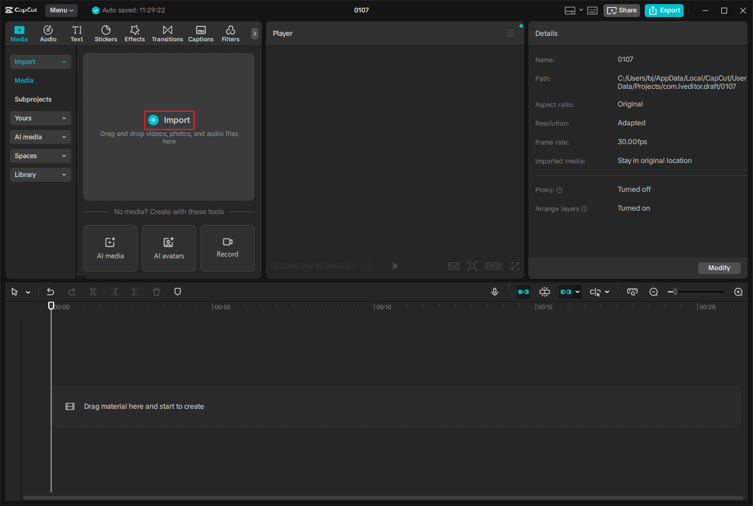This screenshot has width=753, height=506.
Task: Expand the Spaces section in the sidebar
Action: pos(40,155)
